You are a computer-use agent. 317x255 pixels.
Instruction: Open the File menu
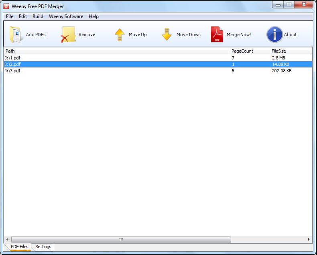(x=10, y=16)
